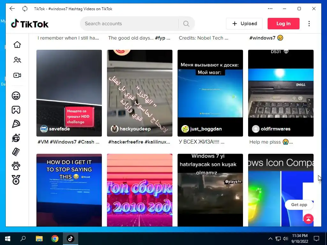
Task: Open the network status tray icon
Action: coord(278,239)
